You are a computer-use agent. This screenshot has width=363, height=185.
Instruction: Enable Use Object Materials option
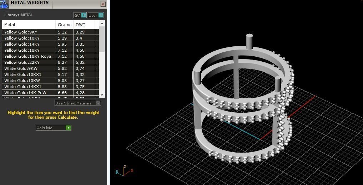click(x=78, y=103)
